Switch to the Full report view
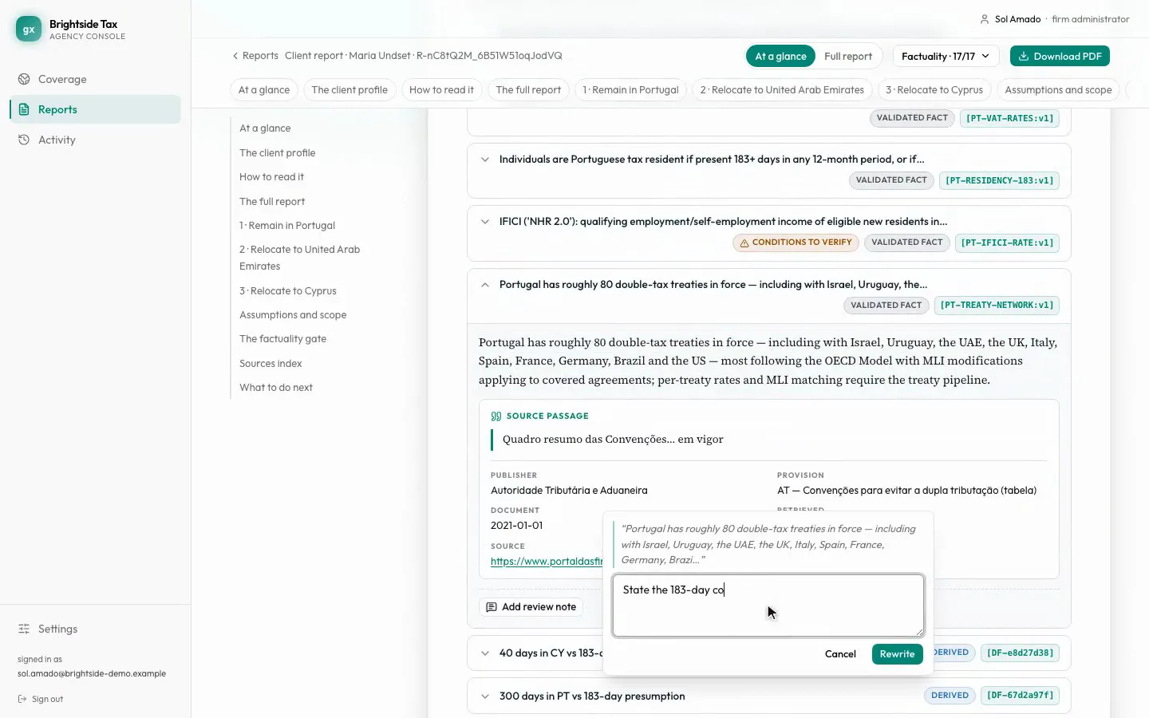The height and width of the screenshot is (718, 1149). 847,56
